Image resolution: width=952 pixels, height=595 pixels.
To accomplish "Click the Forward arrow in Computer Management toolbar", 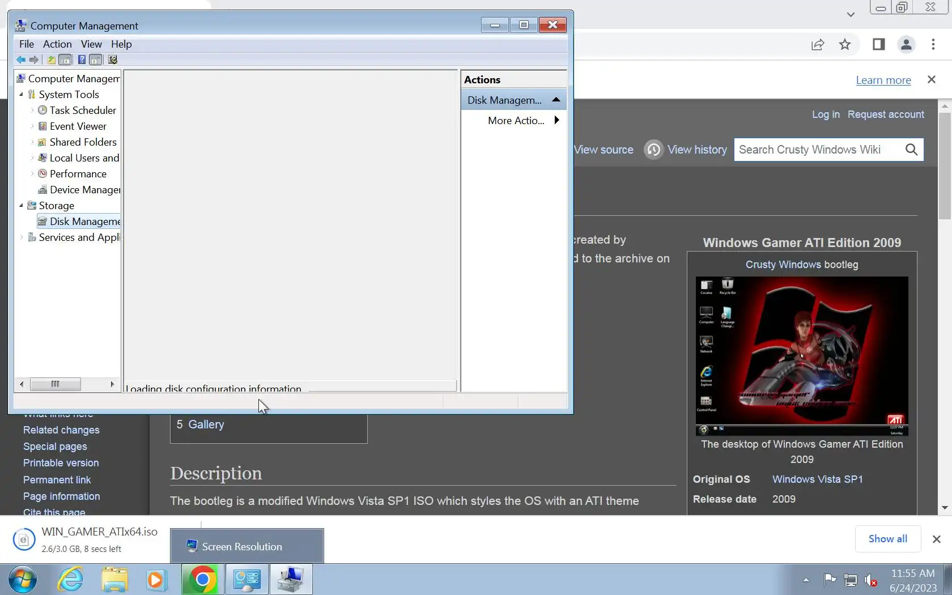I will coord(34,59).
